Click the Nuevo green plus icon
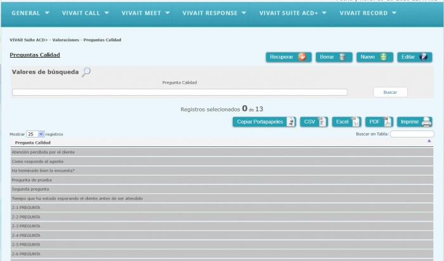Screen dimensions: 444x261 (x=383, y=57)
